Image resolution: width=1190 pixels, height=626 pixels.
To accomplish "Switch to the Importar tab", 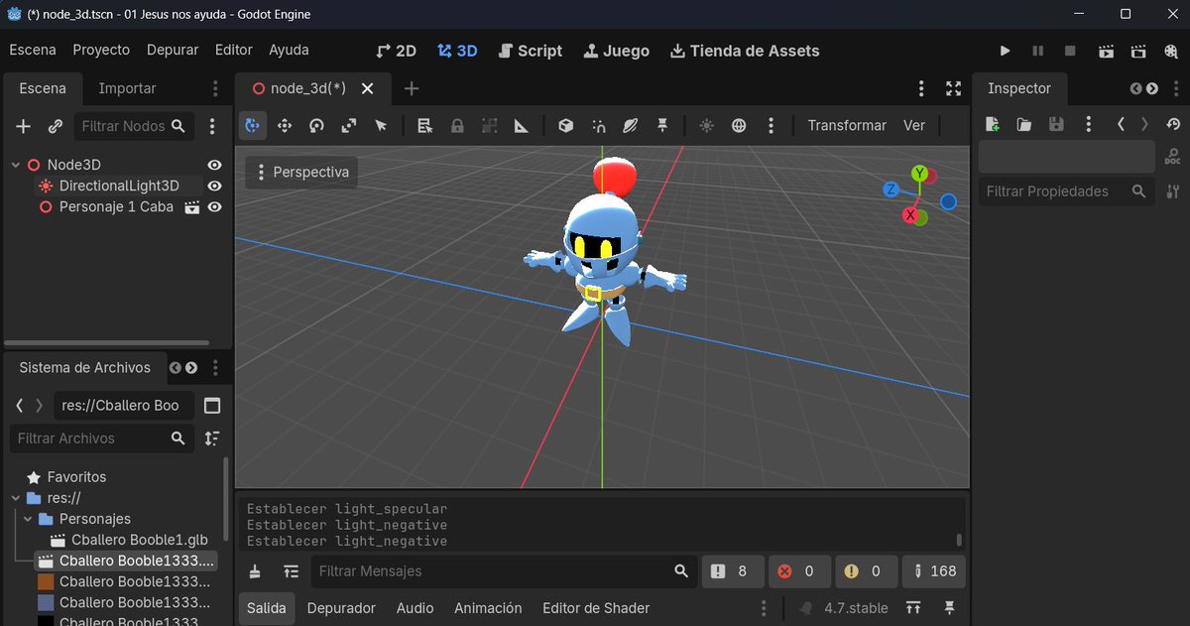I will pos(127,88).
